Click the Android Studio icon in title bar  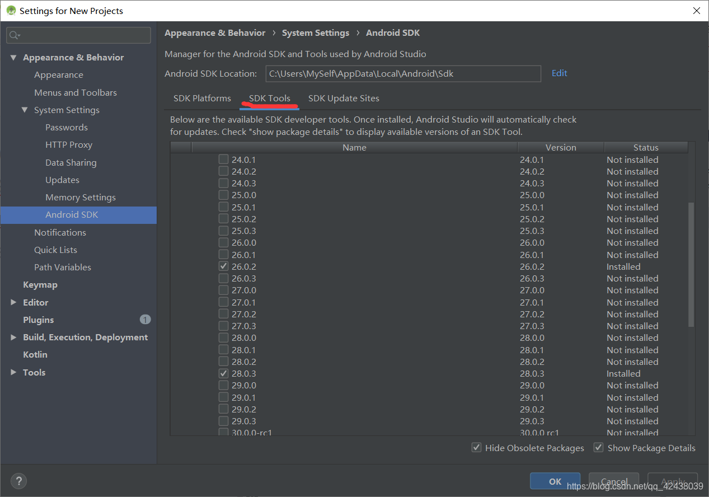[10, 11]
